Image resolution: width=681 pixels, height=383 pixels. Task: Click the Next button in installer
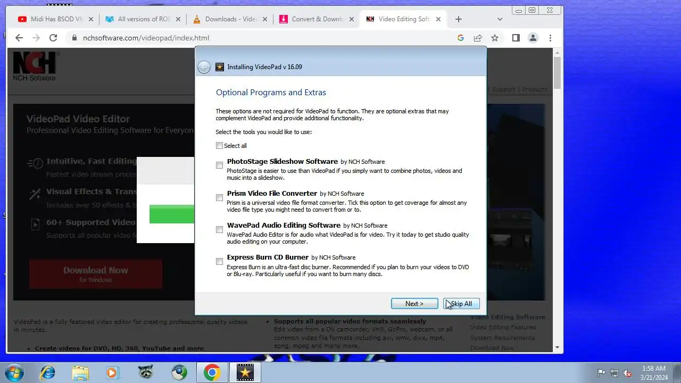tap(414, 304)
